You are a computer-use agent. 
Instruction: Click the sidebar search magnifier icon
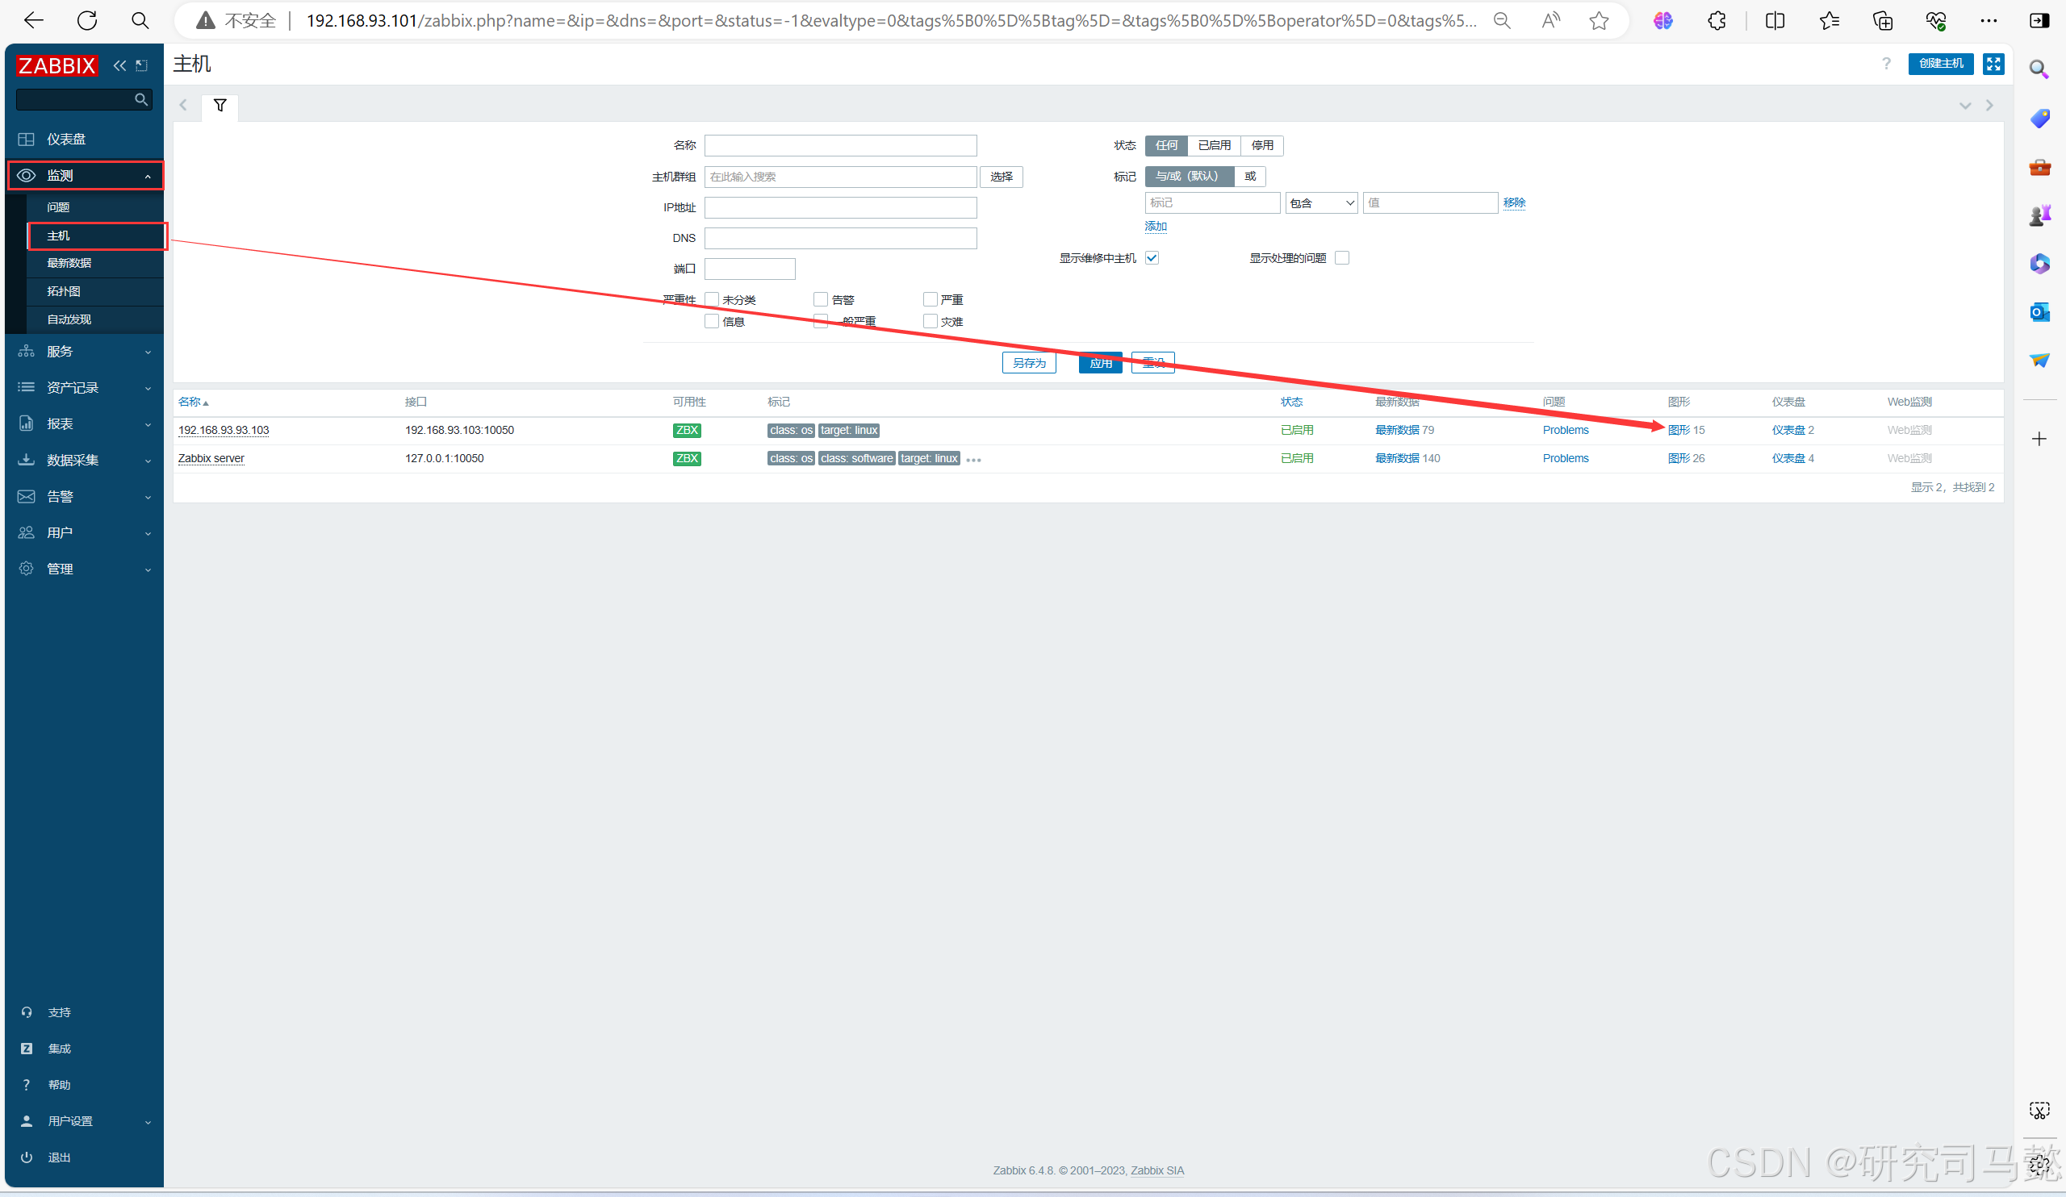(141, 99)
